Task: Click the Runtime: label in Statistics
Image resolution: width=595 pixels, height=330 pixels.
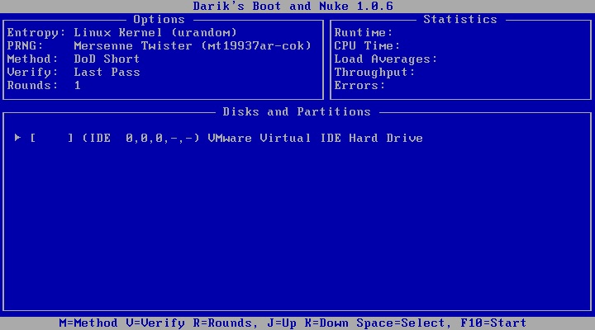Action: (364, 32)
